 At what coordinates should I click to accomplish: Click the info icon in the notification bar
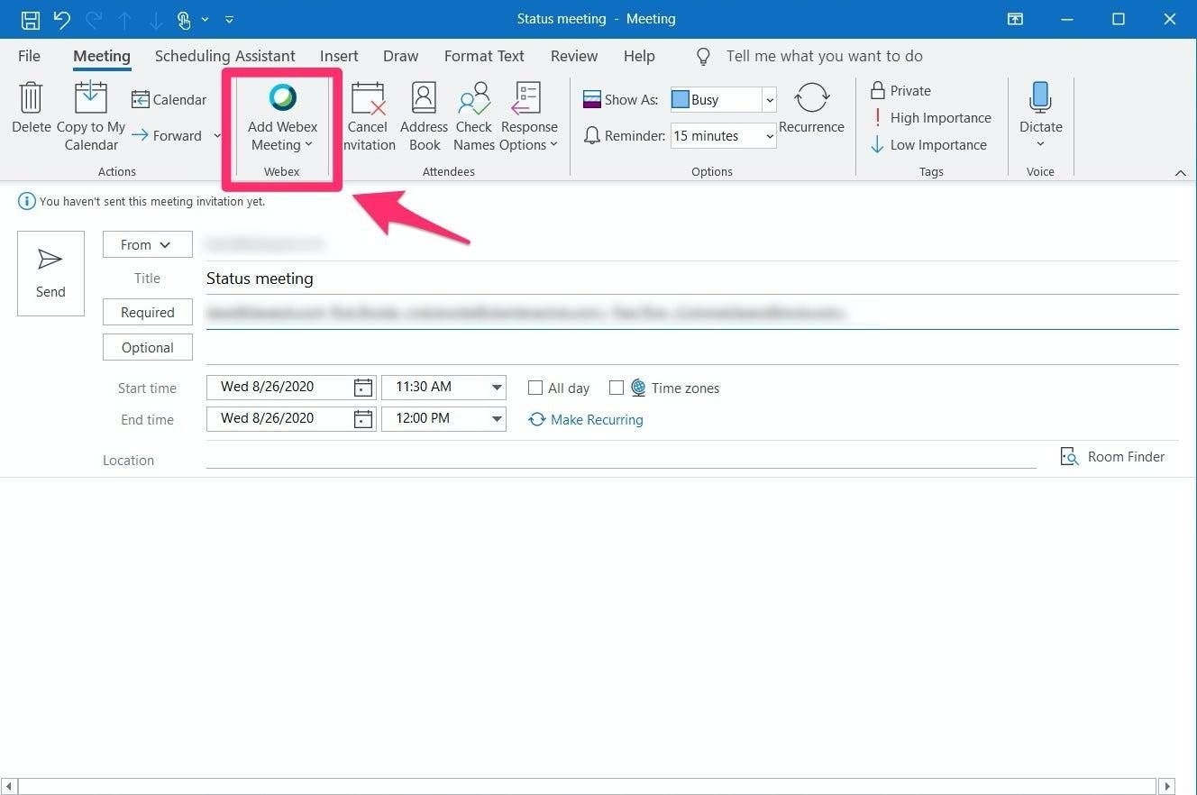tap(27, 201)
